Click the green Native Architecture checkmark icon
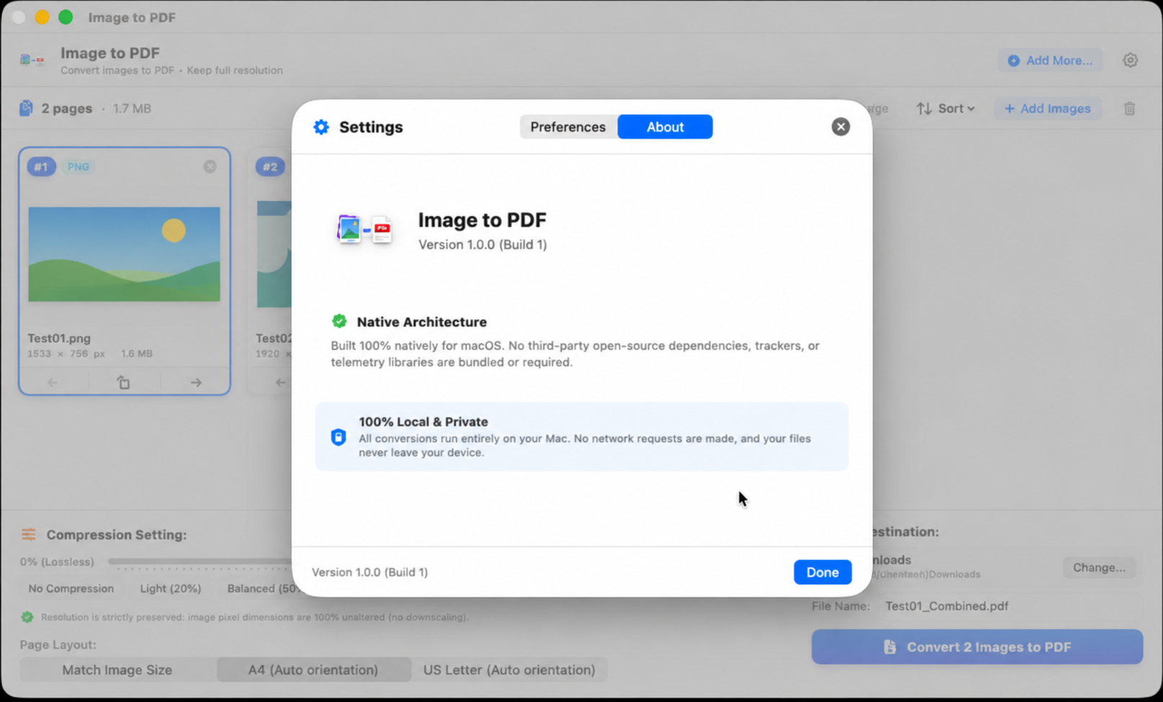1163x702 pixels. pos(339,321)
